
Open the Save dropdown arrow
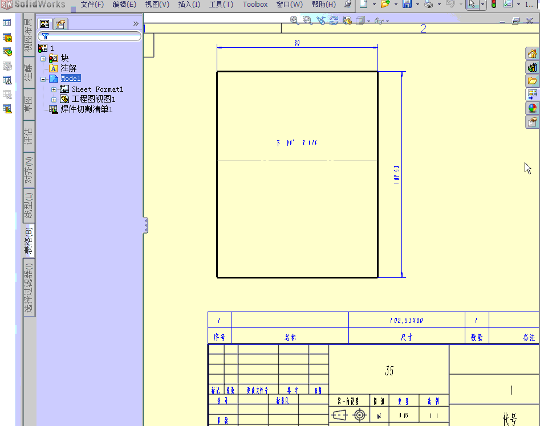pos(417,5)
